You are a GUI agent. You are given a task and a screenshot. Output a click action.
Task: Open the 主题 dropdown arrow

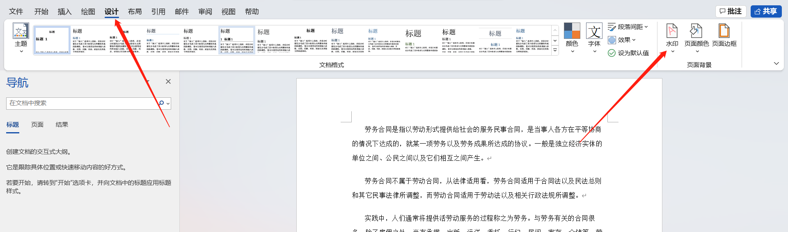tap(21, 52)
